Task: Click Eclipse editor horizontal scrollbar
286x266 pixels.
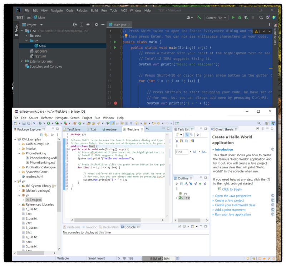Action: point(108,220)
